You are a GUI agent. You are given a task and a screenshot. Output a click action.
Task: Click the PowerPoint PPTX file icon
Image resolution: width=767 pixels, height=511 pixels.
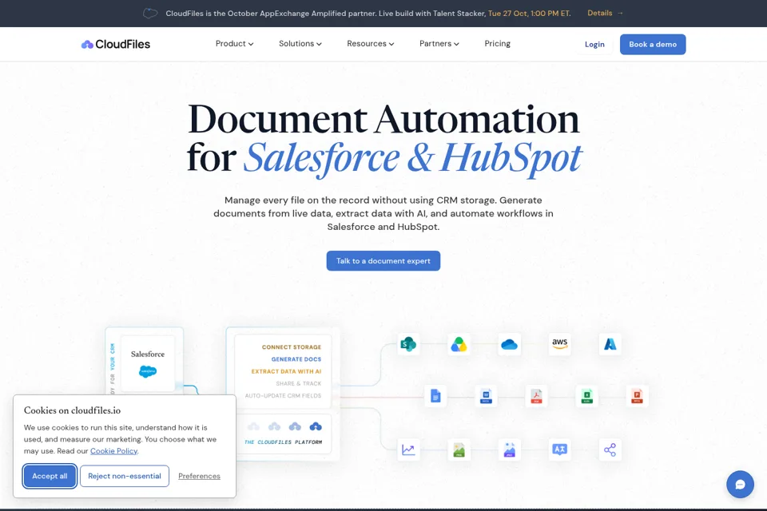point(637,395)
